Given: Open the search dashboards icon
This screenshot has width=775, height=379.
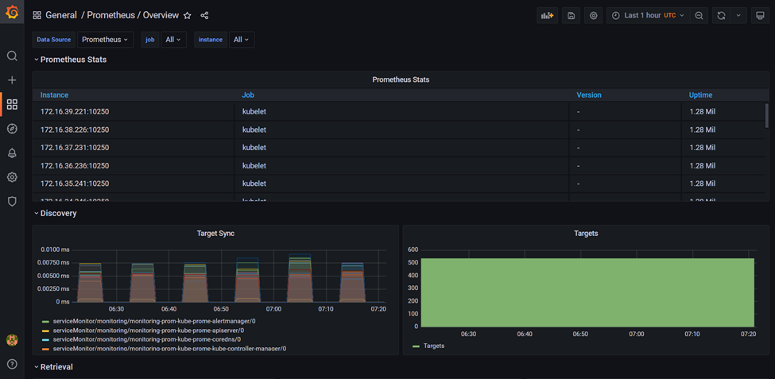Looking at the screenshot, I should 12,56.
